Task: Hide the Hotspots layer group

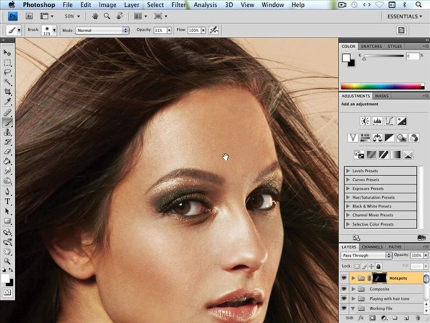Action: (344, 278)
